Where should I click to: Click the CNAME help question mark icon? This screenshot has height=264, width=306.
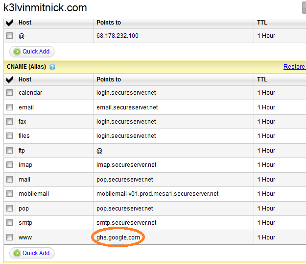[52, 67]
